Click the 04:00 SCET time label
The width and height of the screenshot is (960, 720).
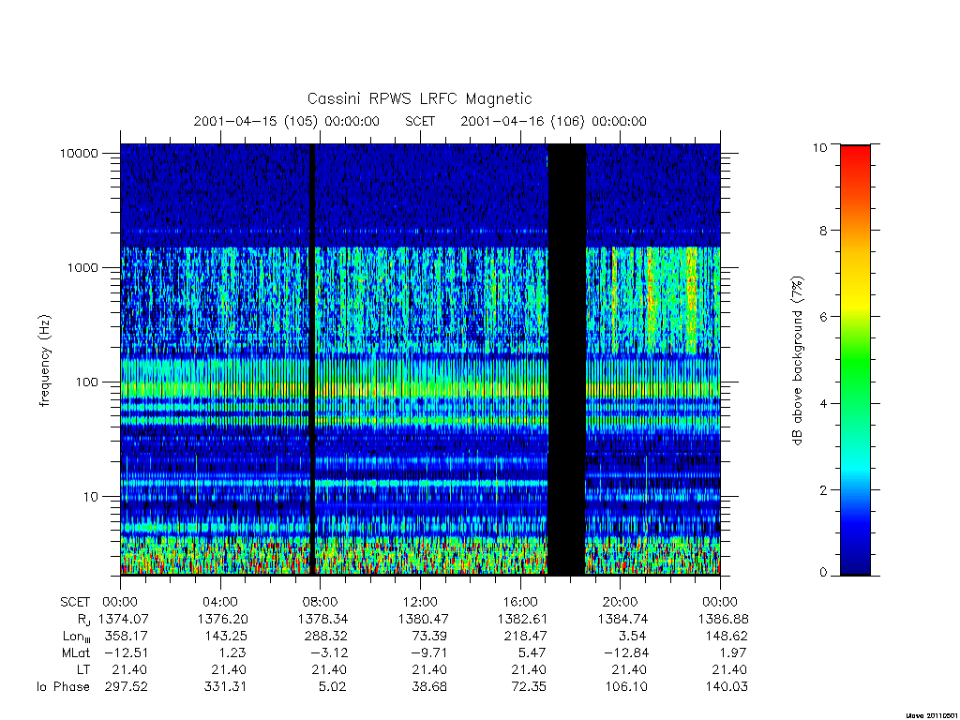[x=220, y=603]
